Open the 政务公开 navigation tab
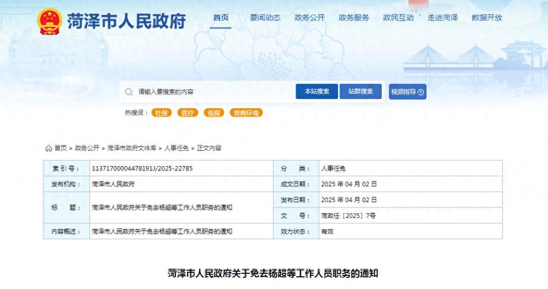The width and height of the screenshot is (548, 289). [x=310, y=17]
